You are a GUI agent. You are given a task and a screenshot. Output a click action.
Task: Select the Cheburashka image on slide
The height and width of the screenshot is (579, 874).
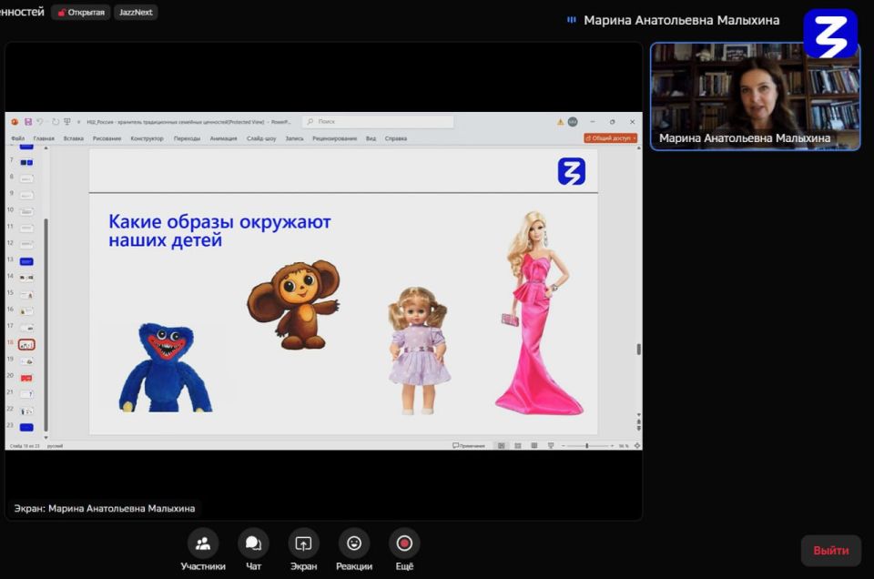294,305
